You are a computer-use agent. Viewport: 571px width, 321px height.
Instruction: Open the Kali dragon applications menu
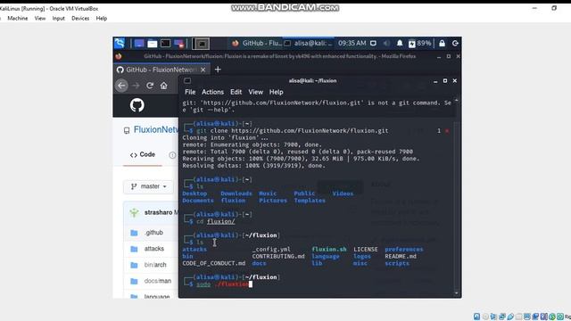click(x=120, y=44)
